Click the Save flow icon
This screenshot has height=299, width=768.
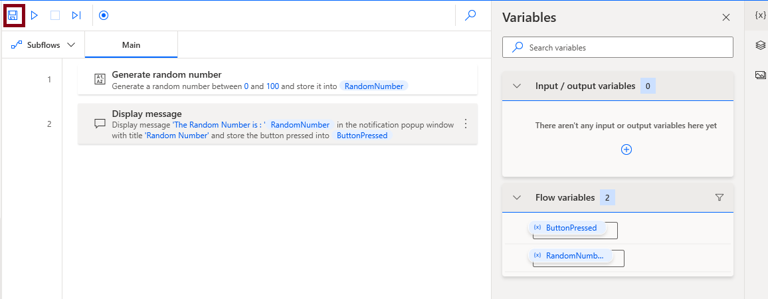click(x=13, y=15)
